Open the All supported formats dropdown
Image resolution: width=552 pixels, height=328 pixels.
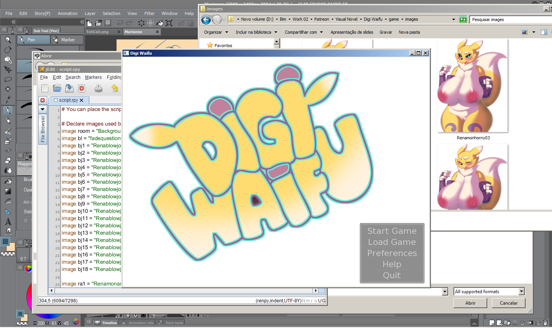click(x=489, y=292)
